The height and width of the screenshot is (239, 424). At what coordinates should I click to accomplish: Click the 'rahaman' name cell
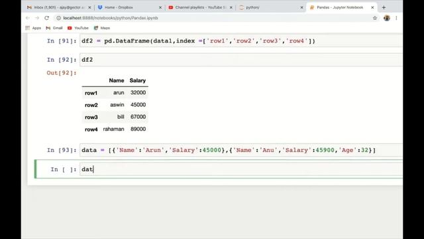click(113, 129)
